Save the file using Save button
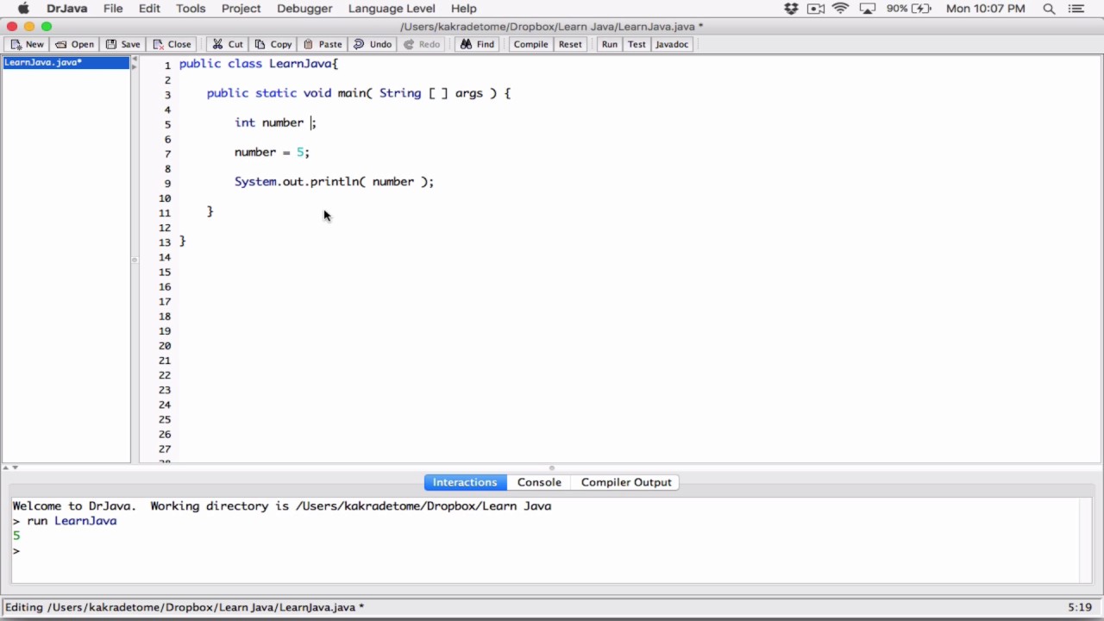Viewport: 1104px width, 621px height. (122, 44)
